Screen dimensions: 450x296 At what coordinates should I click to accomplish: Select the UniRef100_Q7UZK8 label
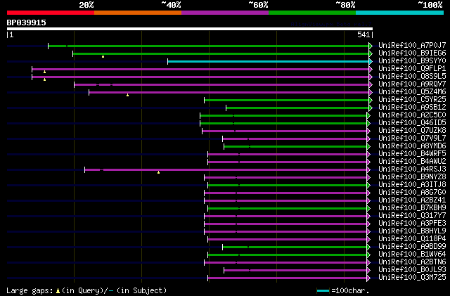pyautogui.click(x=412, y=130)
